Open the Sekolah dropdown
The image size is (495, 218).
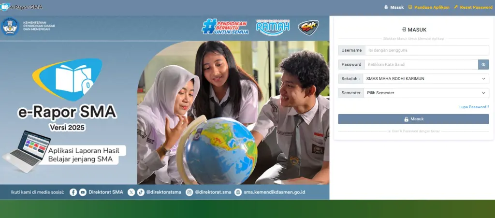coord(426,79)
